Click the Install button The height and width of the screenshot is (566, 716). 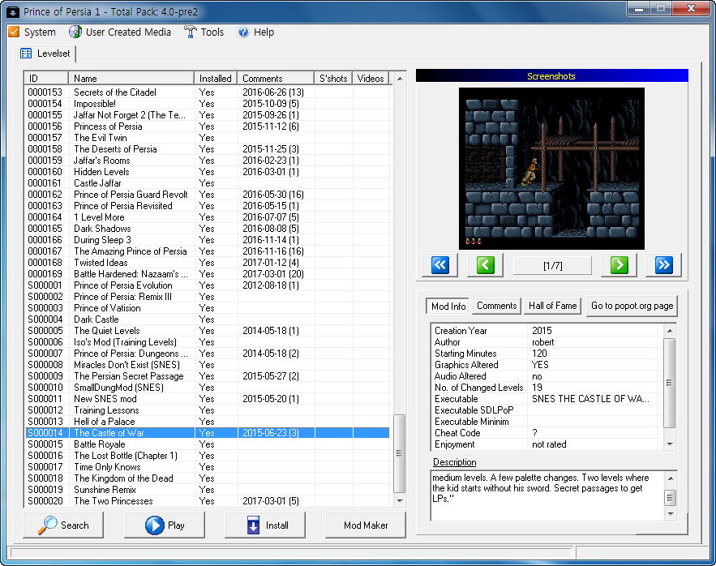pos(265,525)
